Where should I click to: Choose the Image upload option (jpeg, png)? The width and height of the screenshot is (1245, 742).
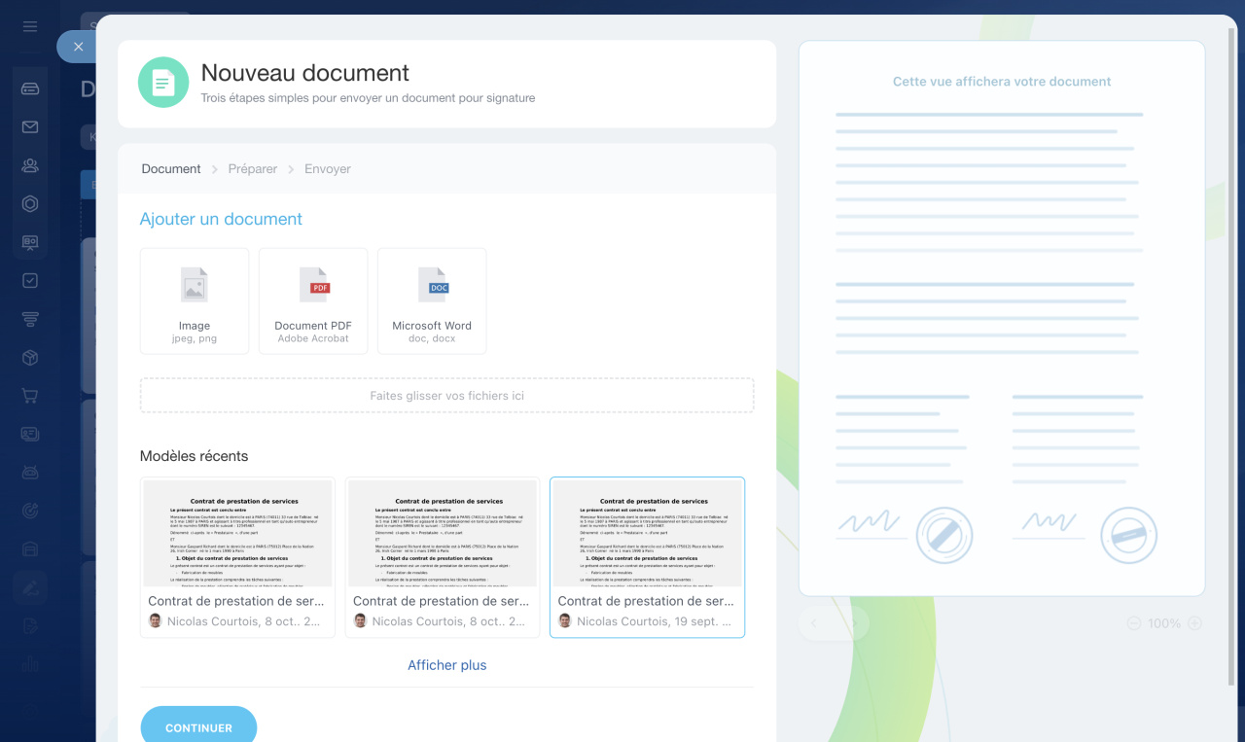pyautogui.click(x=195, y=300)
